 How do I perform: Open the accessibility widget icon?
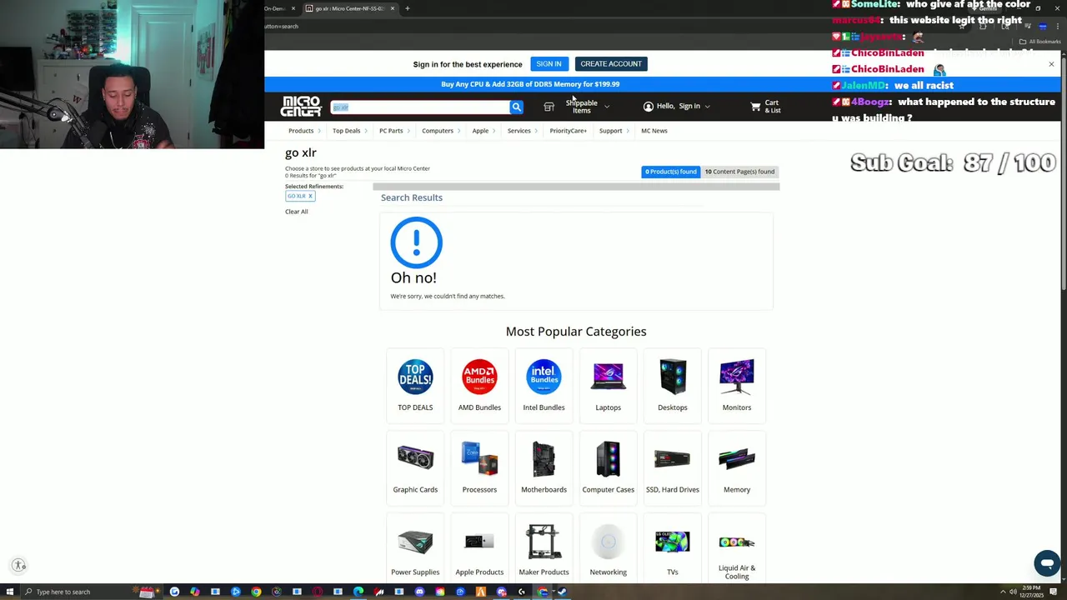click(x=19, y=565)
